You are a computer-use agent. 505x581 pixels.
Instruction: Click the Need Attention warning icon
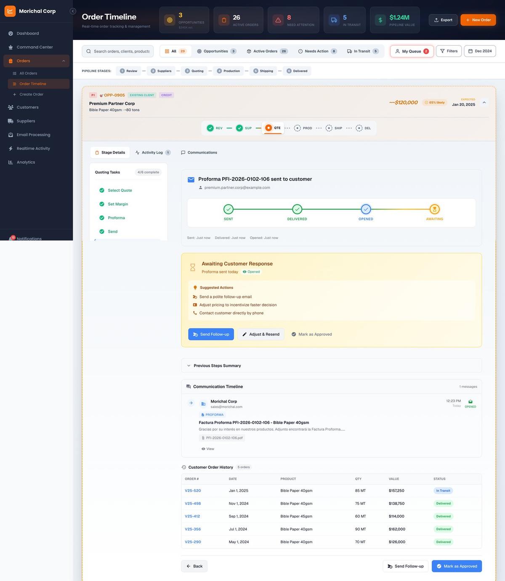[278, 20]
